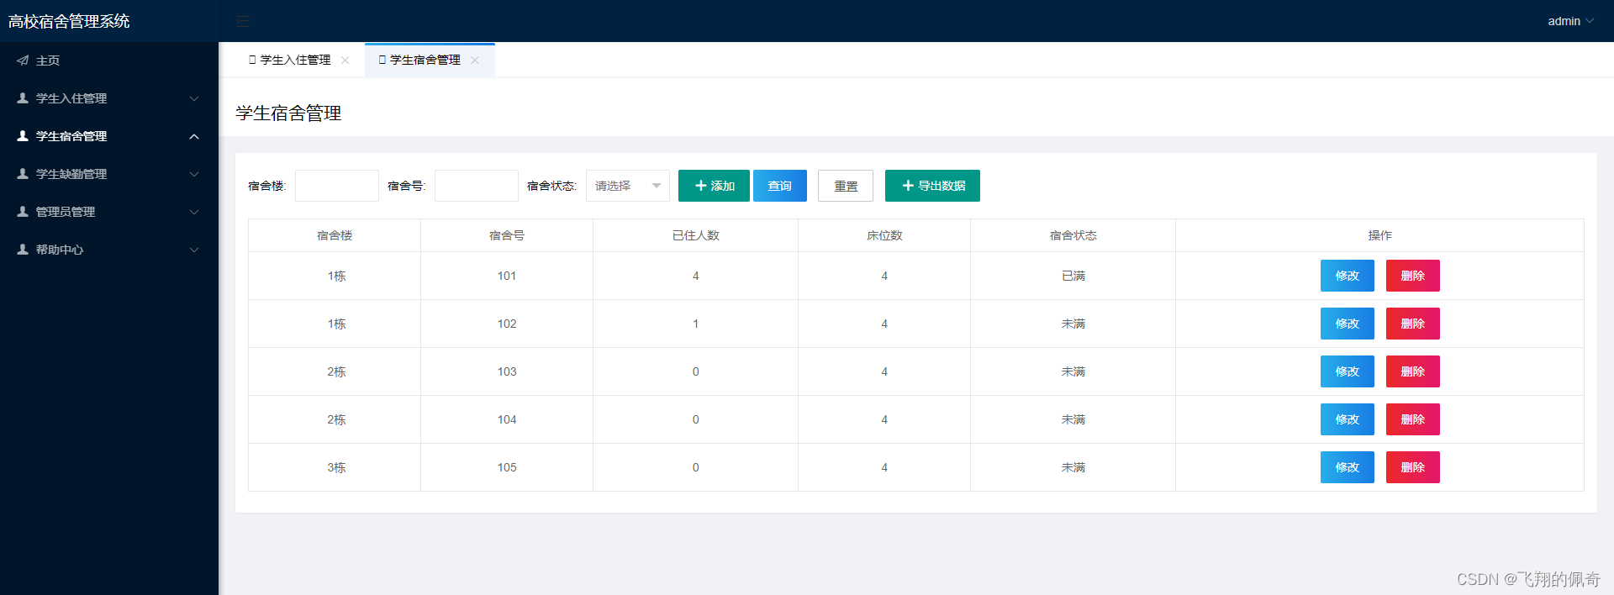Click the 已满 status cell
1614x595 pixels.
pyautogui.click(x=1073, y=276)
